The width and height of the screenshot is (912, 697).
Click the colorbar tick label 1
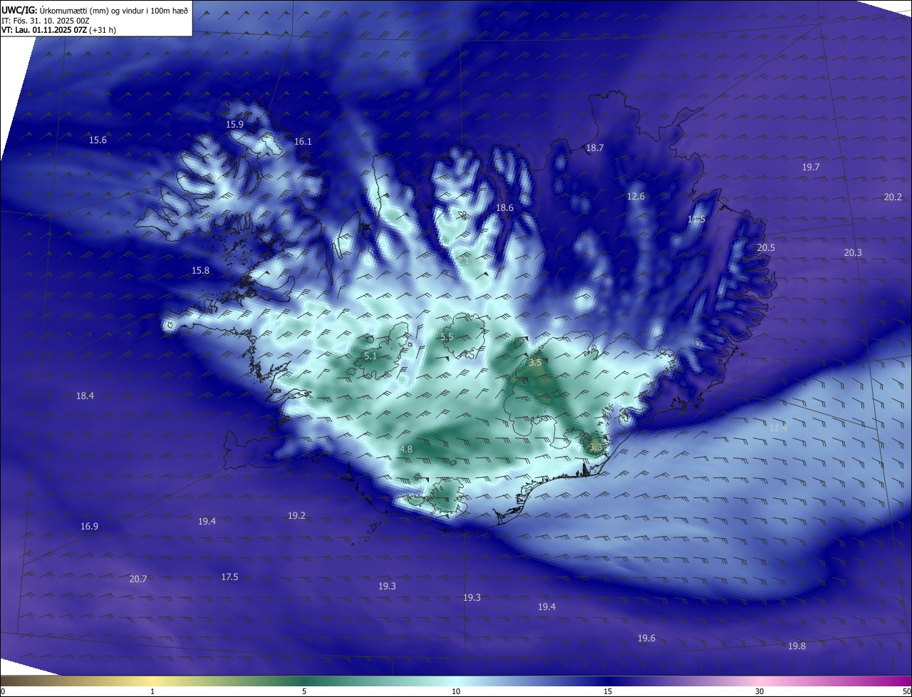[x=152, y=691]
